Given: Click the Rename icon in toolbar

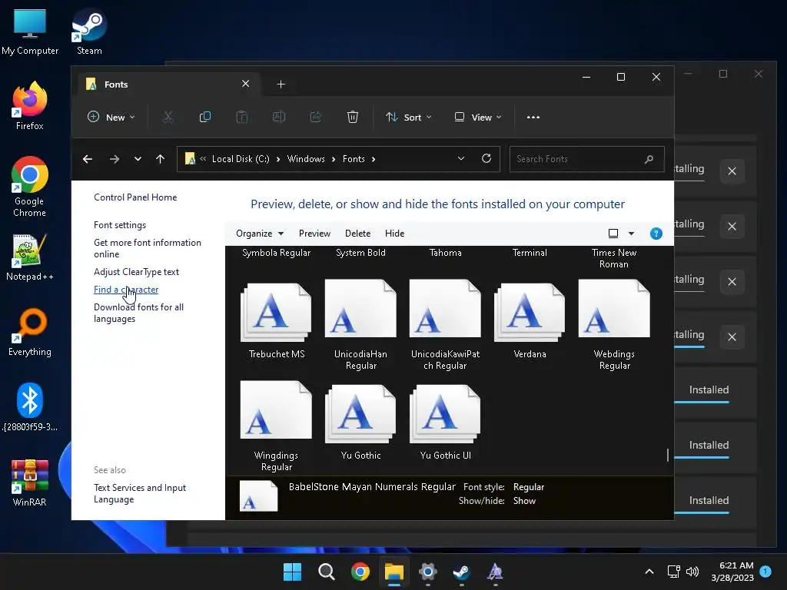Looking at the screenshot, I should [x=279, y=117].
